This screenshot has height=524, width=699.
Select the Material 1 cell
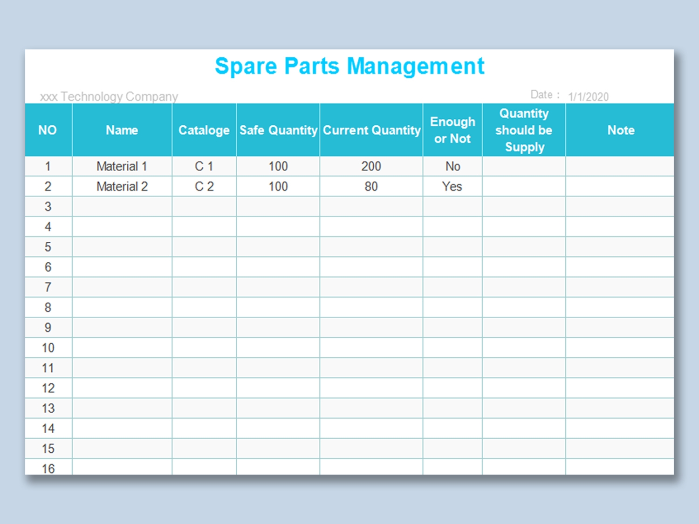122,166
